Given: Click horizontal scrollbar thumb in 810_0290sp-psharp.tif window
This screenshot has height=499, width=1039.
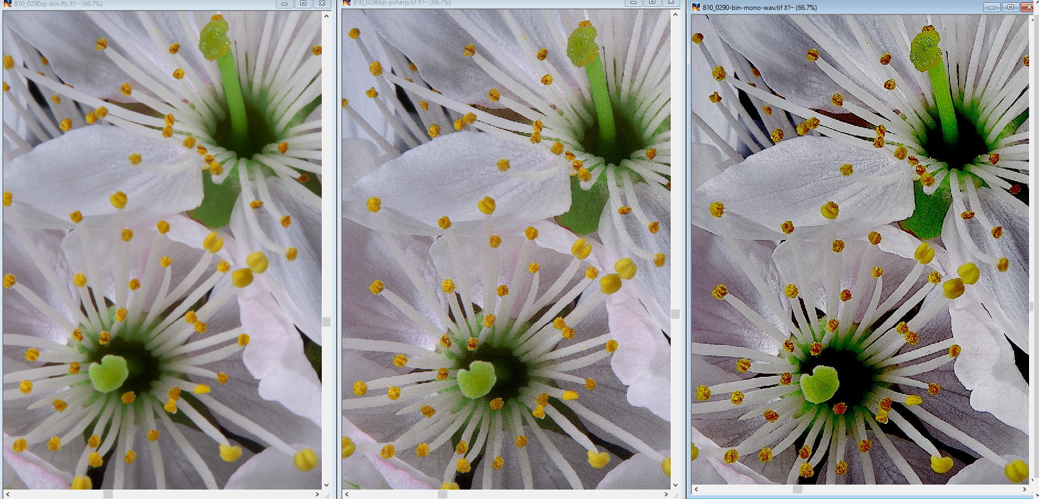Looking at the screenshot, I should 442,494.
